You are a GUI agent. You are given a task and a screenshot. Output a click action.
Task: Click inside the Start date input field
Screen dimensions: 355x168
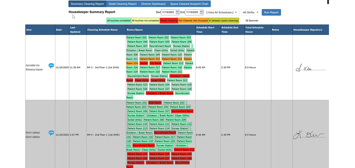point(167,12)
